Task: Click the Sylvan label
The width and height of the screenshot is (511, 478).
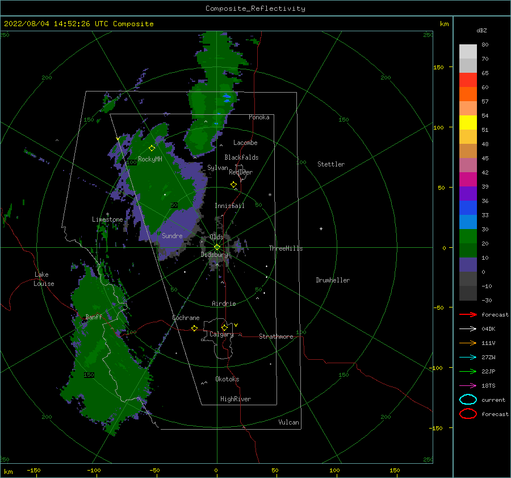Action: pyautogui.click(x=217, y=168)
